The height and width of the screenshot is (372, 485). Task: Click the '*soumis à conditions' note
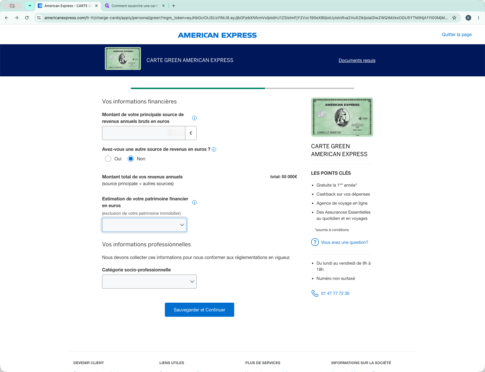(x=332, y=230)
